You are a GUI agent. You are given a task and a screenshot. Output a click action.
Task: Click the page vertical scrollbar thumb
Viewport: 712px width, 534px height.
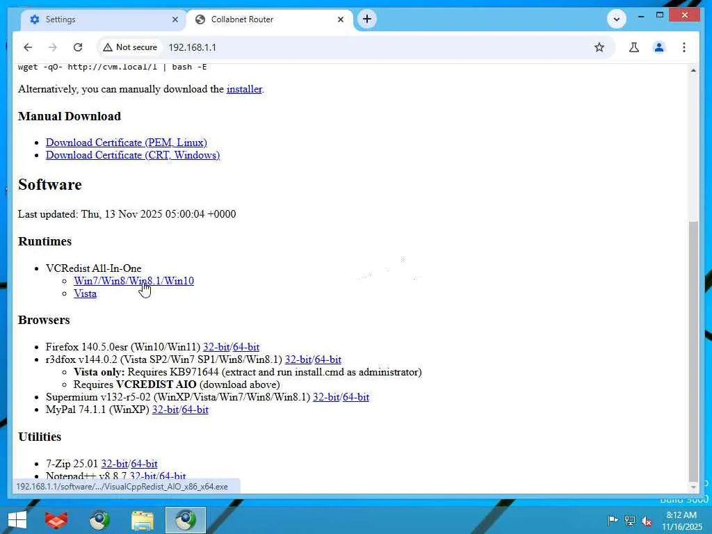pos(693,350)
